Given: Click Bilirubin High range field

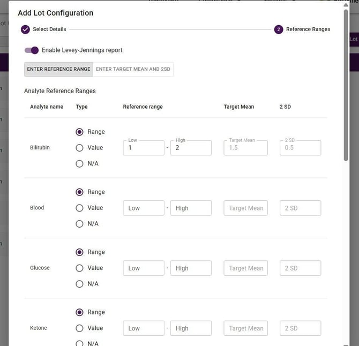Looking at the screenshot, I should coord(191,148).
